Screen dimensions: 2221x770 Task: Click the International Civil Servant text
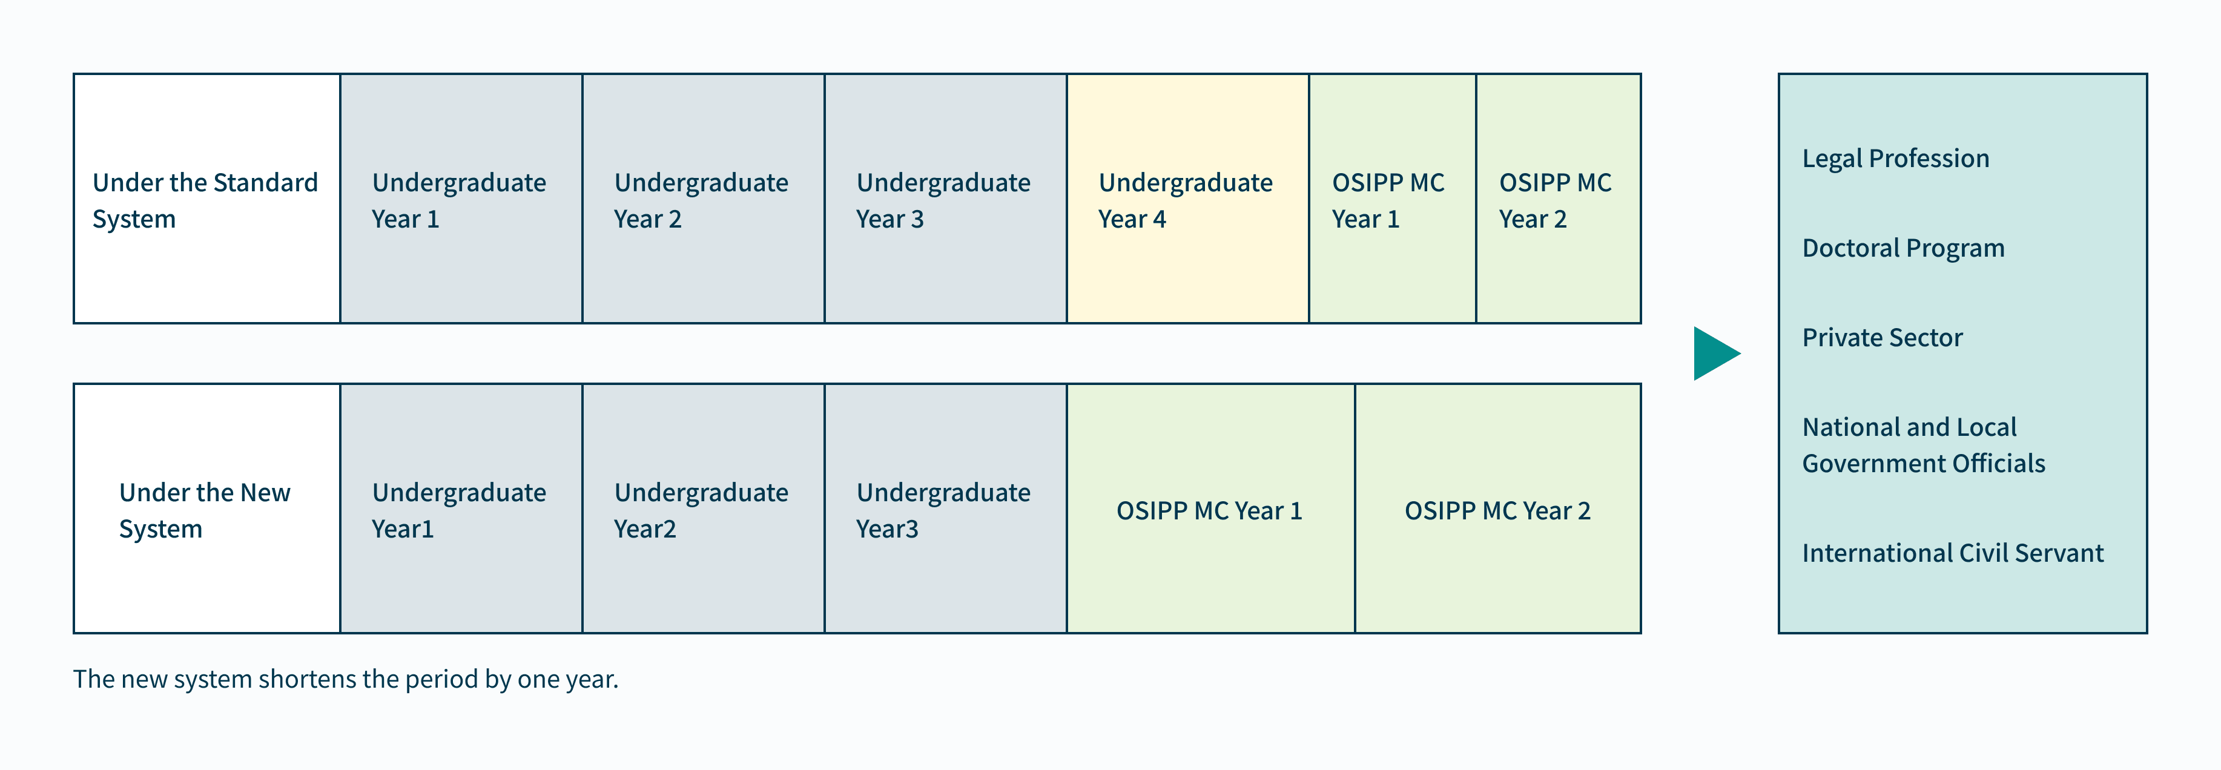(x=1953, y=553)
